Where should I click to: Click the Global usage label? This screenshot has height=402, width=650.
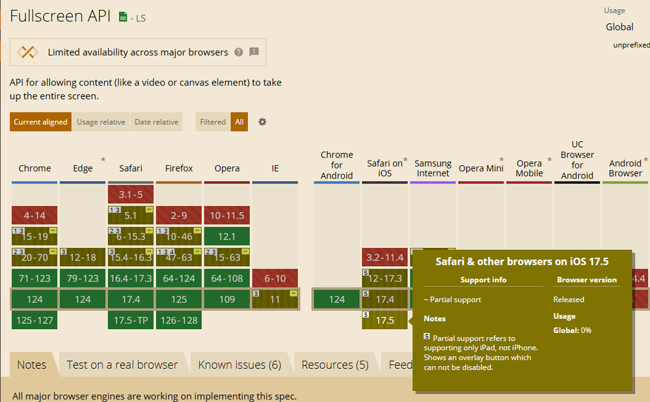pyautogui.click(x=619, y=27)
